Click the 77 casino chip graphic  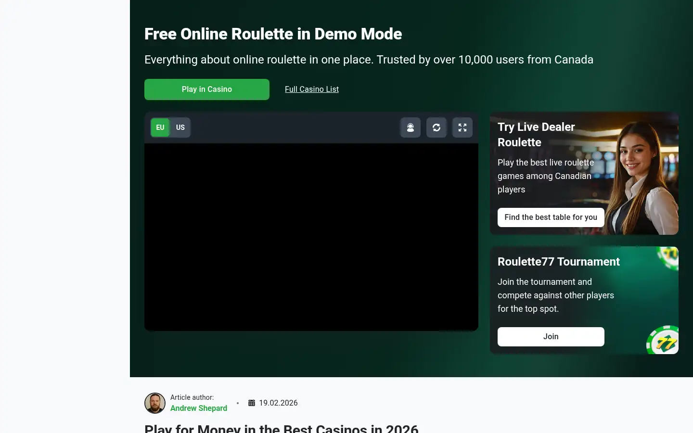pos(663,340)
